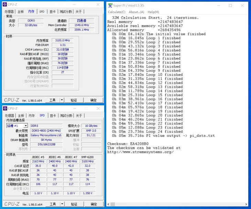Click the JEDEC #5 frequency cell 2163 MHz
This screenshot has width=251, height=209.
tap(38, 161)
